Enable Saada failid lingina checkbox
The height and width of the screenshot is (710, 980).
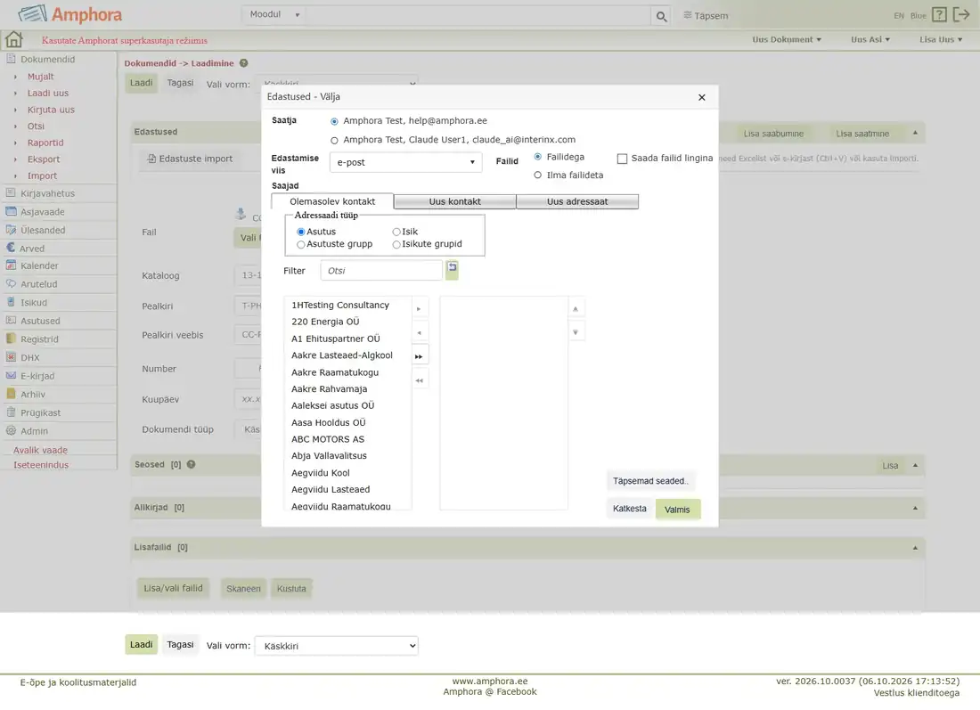tap(622, 159)
